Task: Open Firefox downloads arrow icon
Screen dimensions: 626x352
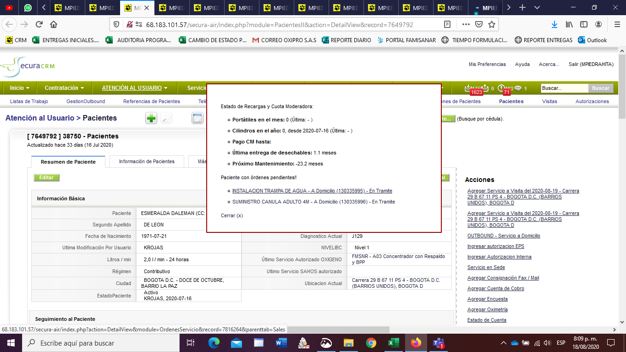Action: point(554,24)
